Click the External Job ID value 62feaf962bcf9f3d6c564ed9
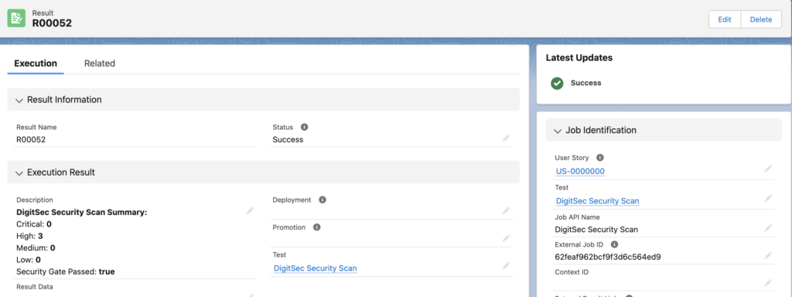792x297 pixels. [608, 257]
